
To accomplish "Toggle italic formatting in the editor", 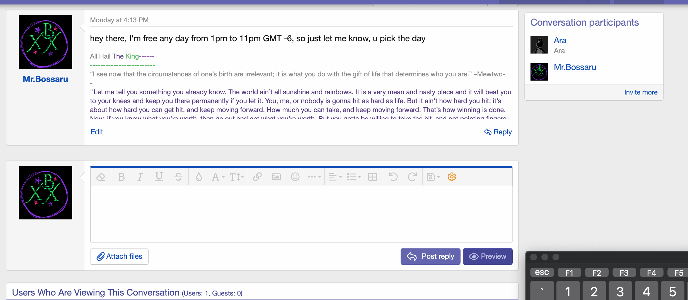I will [140, 177].
